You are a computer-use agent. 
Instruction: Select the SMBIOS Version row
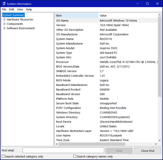[x=106, y=71]
